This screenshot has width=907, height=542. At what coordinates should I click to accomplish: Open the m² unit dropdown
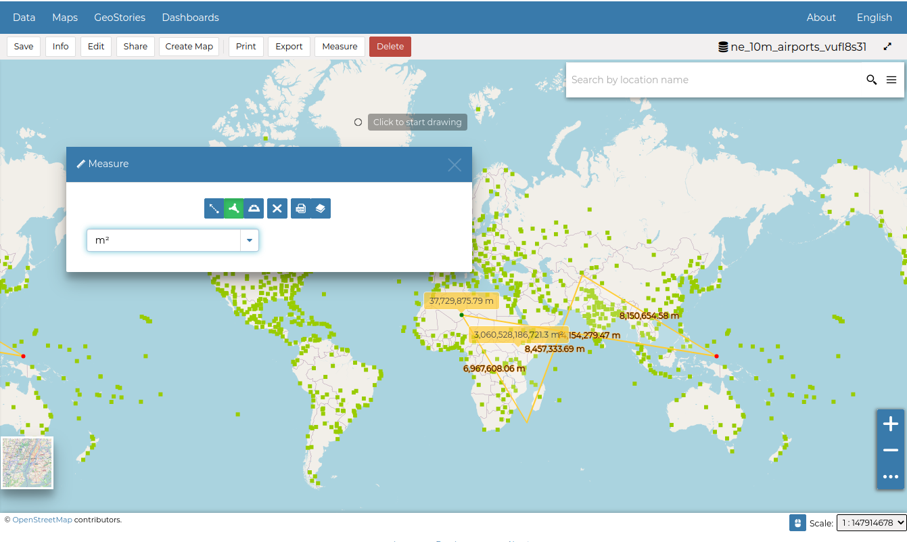point(250,240)
